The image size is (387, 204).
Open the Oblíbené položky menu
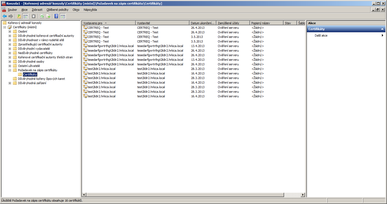pyautogui.click(x=58, y=10)
